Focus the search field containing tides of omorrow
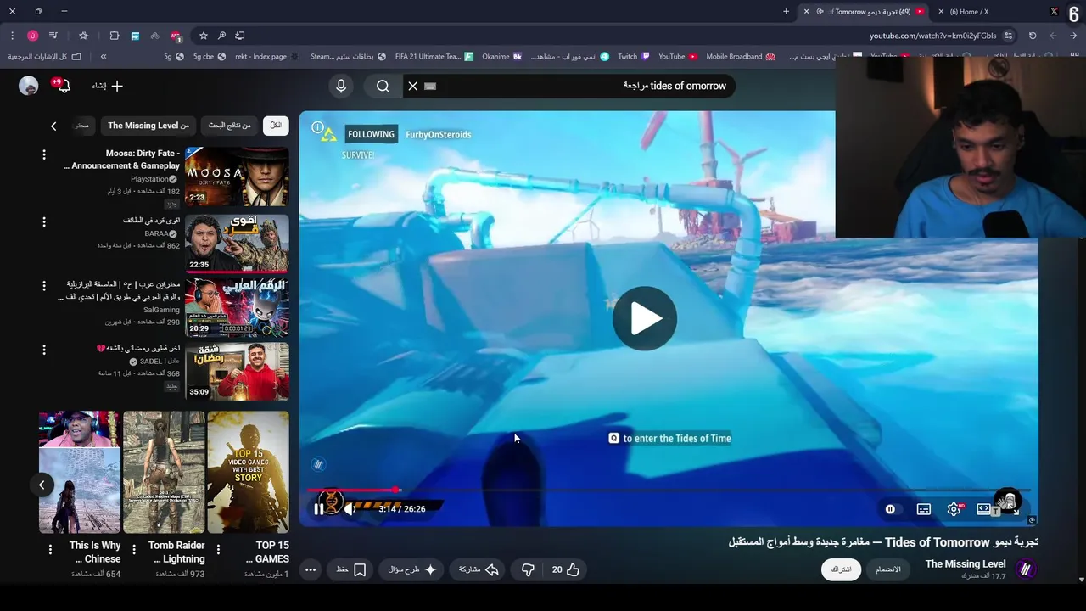1086x611 pixels. pyautogui.click(x=568, y=86)
